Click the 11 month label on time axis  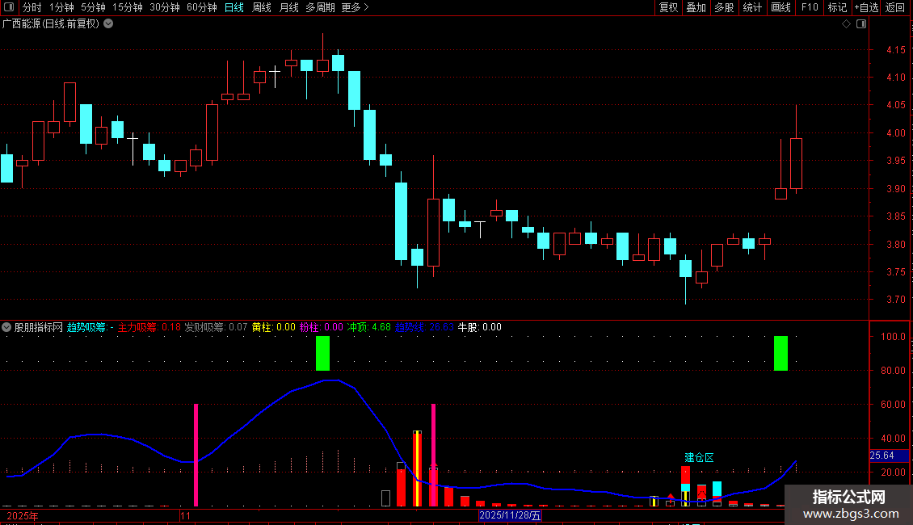coord(185,515)
